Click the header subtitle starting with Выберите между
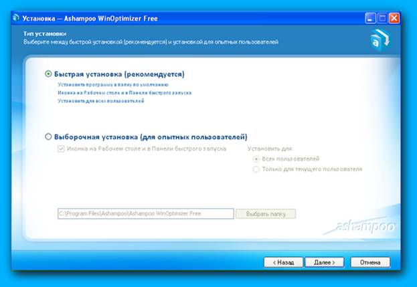Screen dimensions: 417x287 151,42
